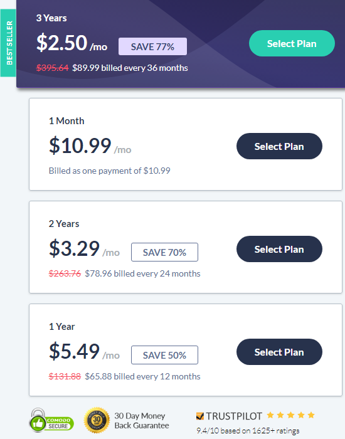Click the $78.96 billed every 24 months text
345x439 pixels.
(x=142, y=273)
